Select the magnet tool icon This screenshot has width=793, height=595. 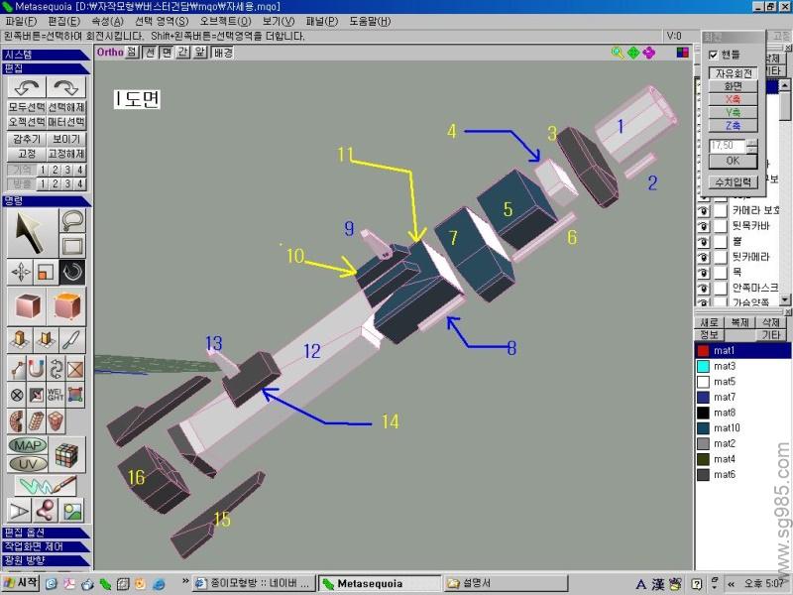[37, 369]
